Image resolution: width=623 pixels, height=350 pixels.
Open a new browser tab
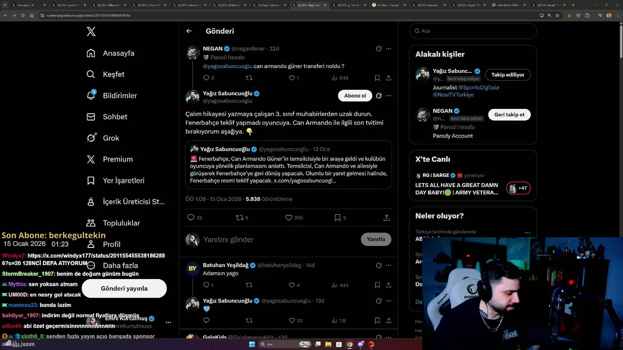click(573, 5)
